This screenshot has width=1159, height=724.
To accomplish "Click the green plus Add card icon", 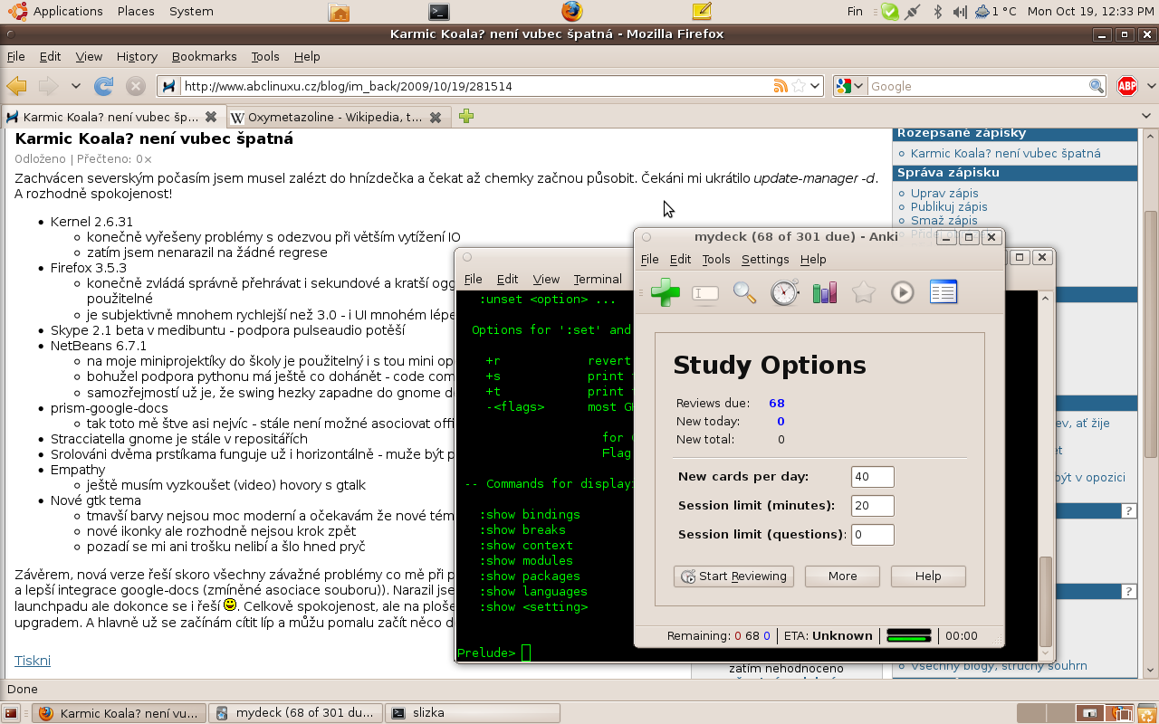I will click(x=666, y=292).
